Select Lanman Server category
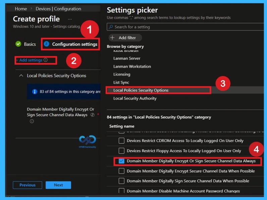The width and height of the screenshot is (267, 200). click(x=127, y=58)
